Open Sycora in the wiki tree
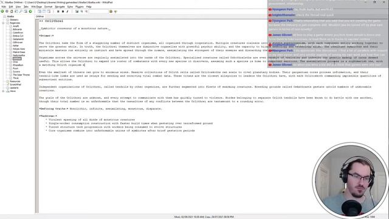The image size is (389, 219). coord(16,72)
